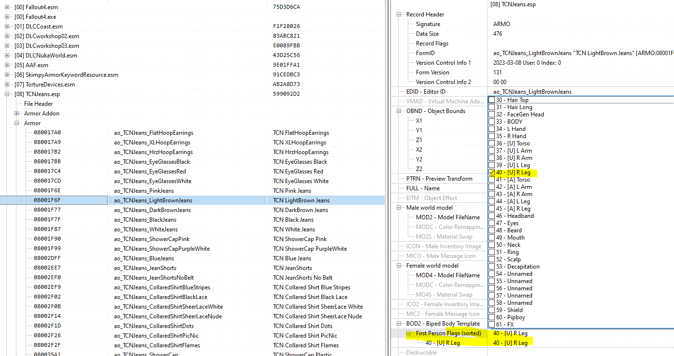674x356 pixels.
Task: Click form ID 08002DFF
Action: click(x=47, y=258)
